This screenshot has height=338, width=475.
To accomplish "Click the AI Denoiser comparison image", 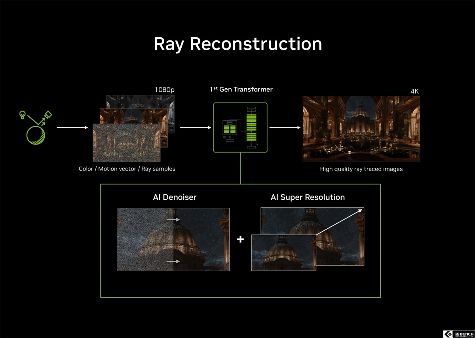I will click(173, 239).
